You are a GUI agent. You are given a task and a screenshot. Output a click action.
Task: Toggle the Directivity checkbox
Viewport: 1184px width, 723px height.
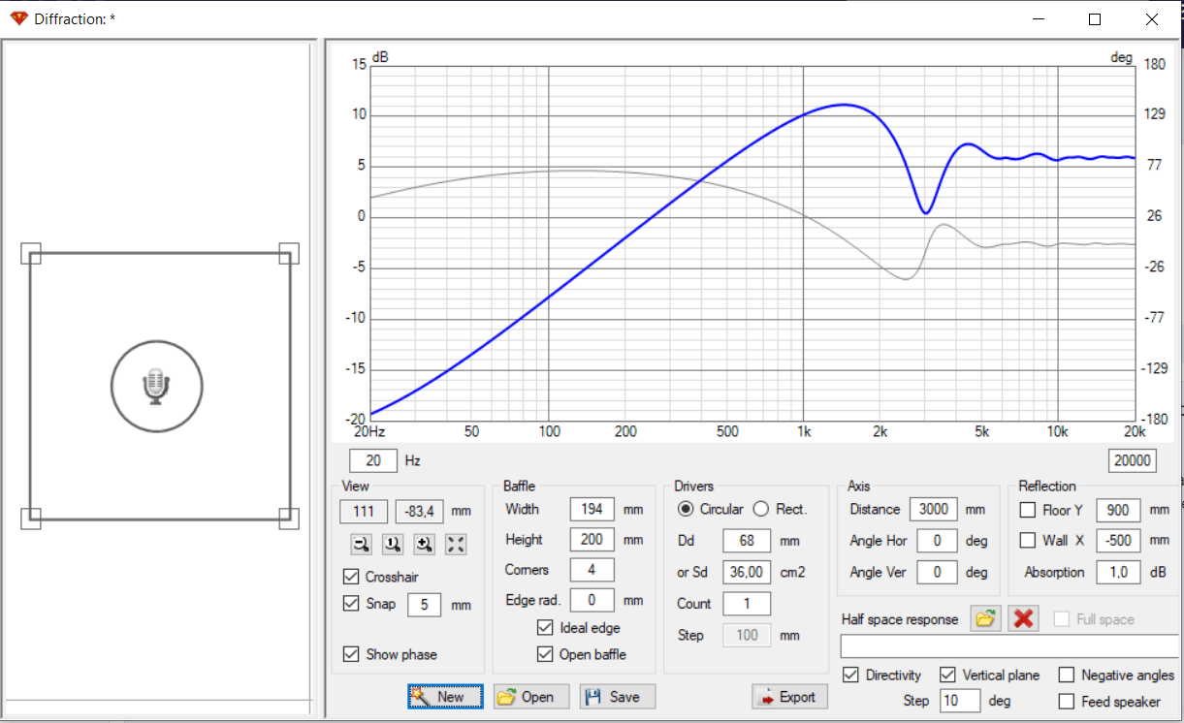(851, 675)
